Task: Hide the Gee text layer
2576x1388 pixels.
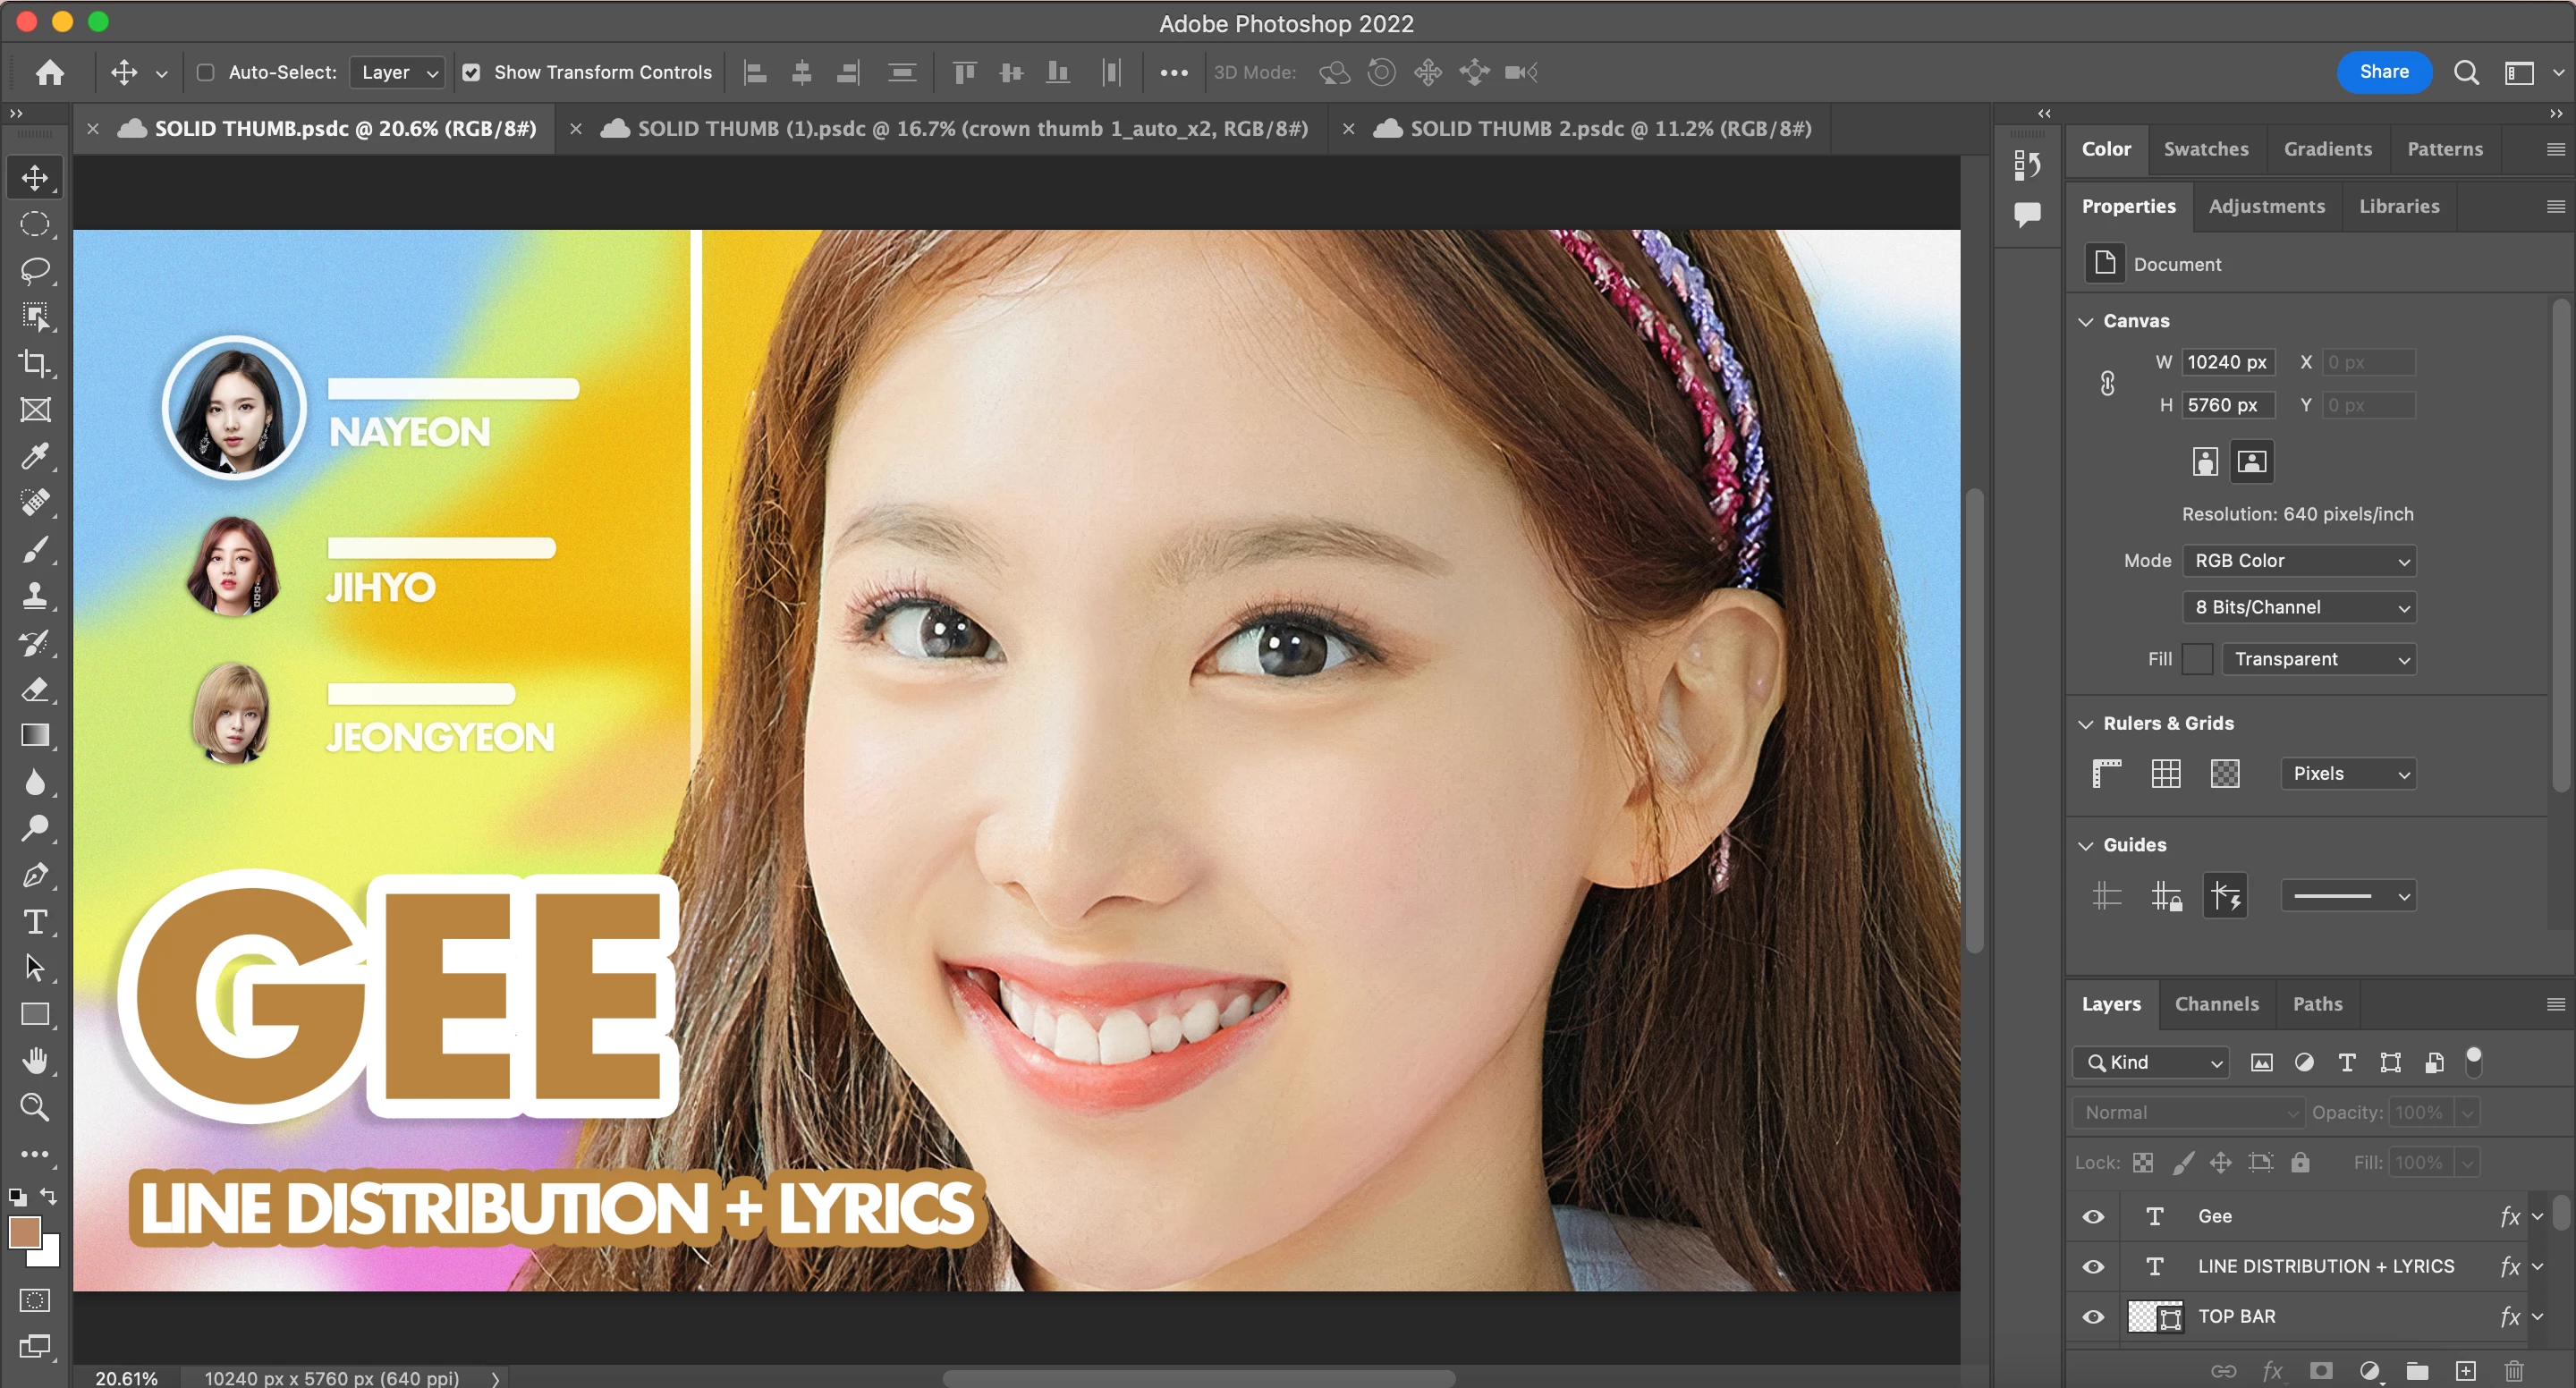Action: (2092, 1216)
